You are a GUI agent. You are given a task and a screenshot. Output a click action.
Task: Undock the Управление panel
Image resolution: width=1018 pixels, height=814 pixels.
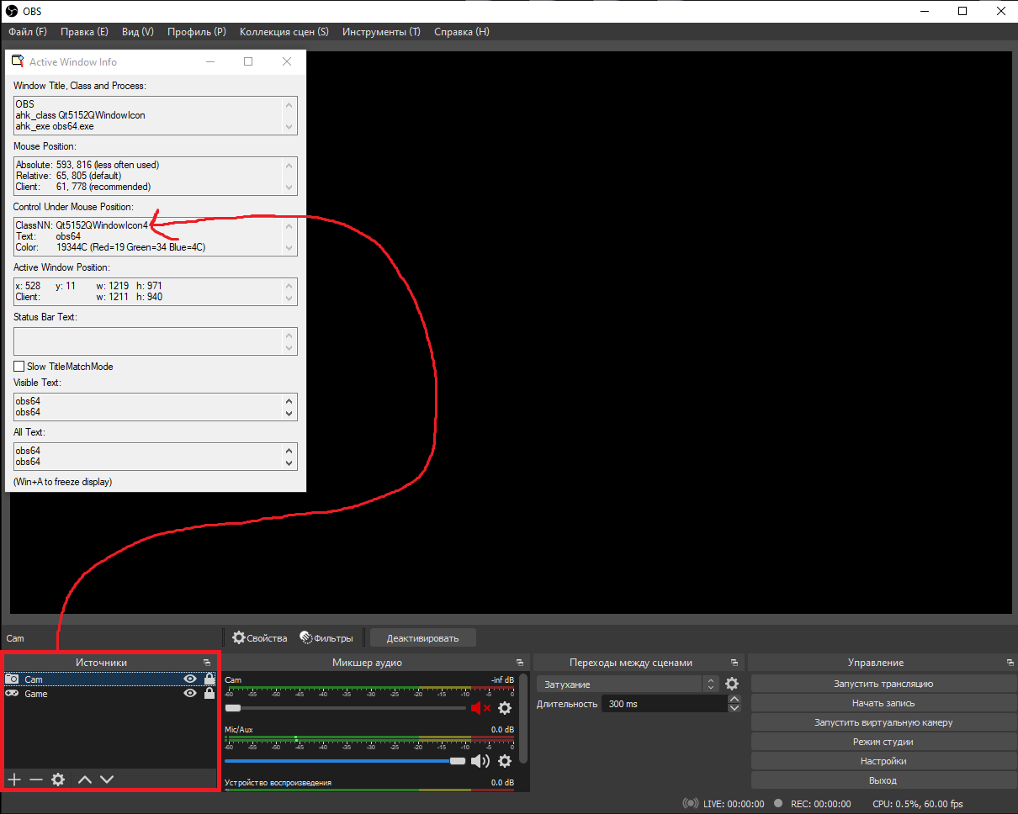(1010, 663)
